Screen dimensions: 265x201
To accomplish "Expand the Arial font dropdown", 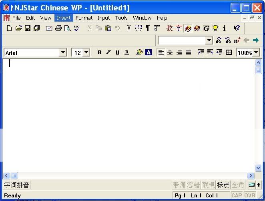I will click(63, 52).
